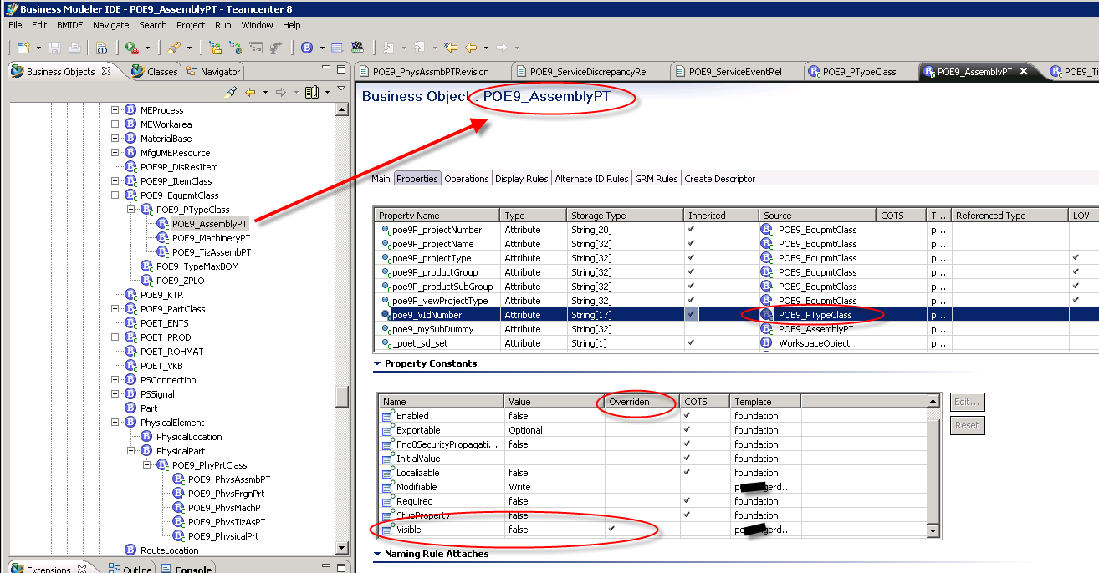Click the Search flashlight toolbar icon

[x=174, y=48]
